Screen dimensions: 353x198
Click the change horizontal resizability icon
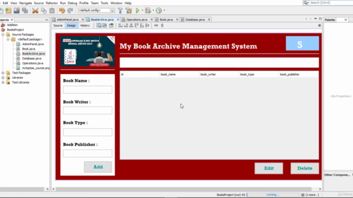(x=156, y=26)
